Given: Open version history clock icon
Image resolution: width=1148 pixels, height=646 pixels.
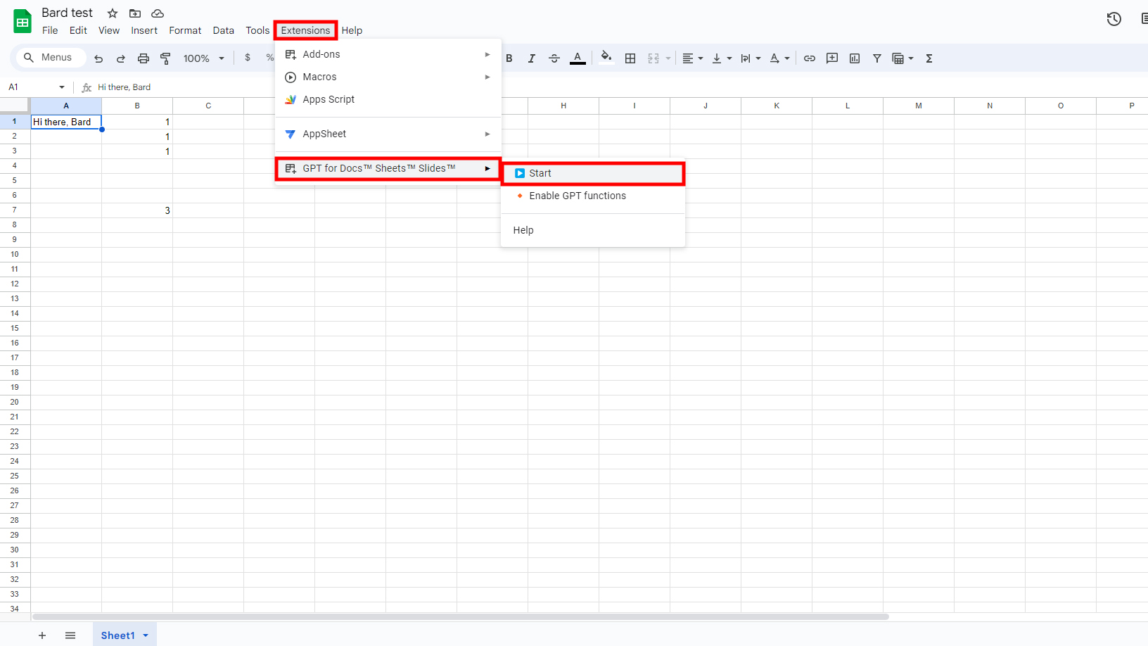Looking at the screenshot, I should (x=1114, y=19).
